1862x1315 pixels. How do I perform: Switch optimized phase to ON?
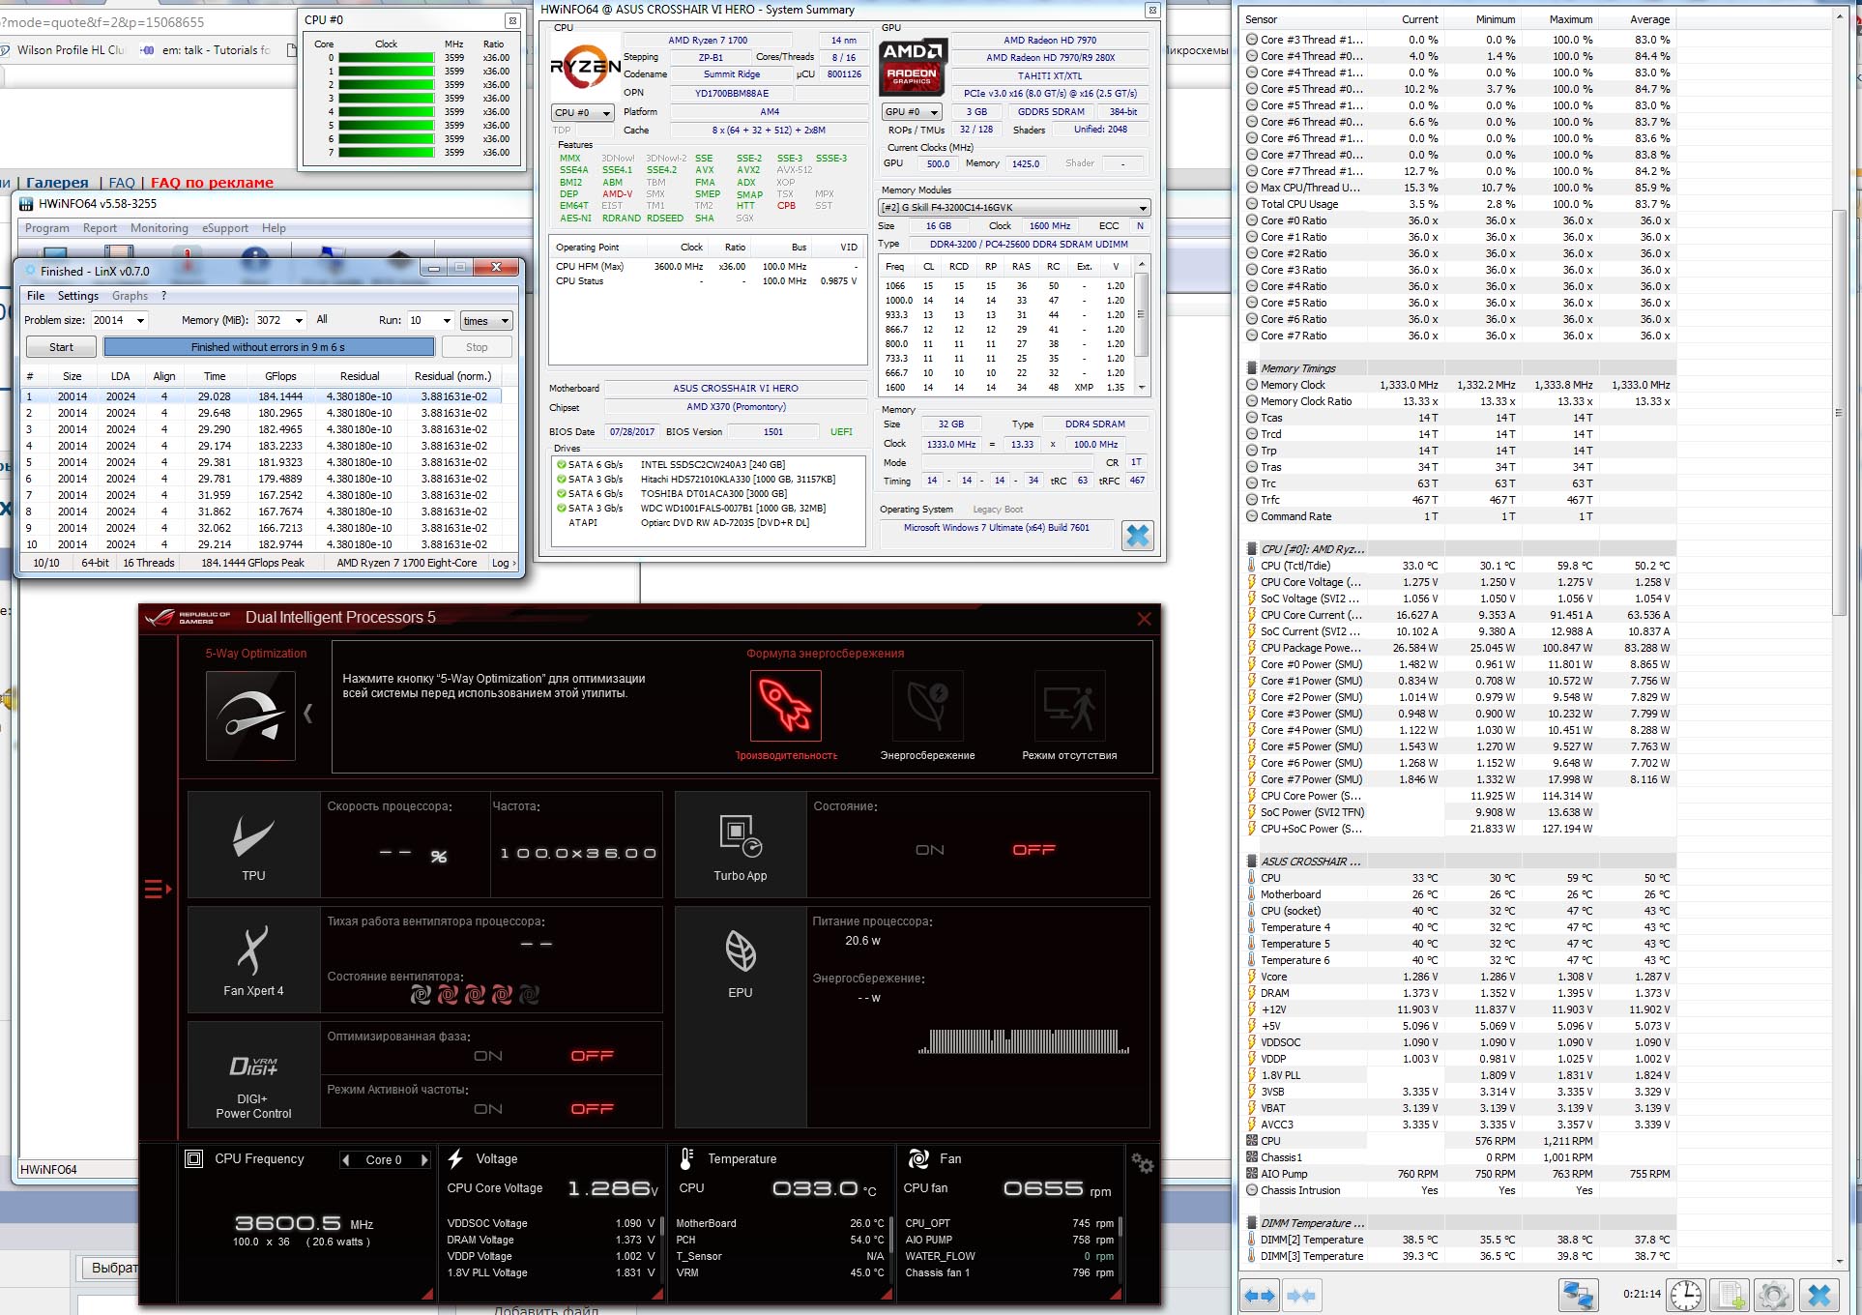[487, 1056]
